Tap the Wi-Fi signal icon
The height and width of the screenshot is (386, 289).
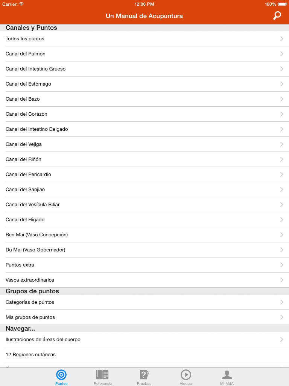[21, 4]
